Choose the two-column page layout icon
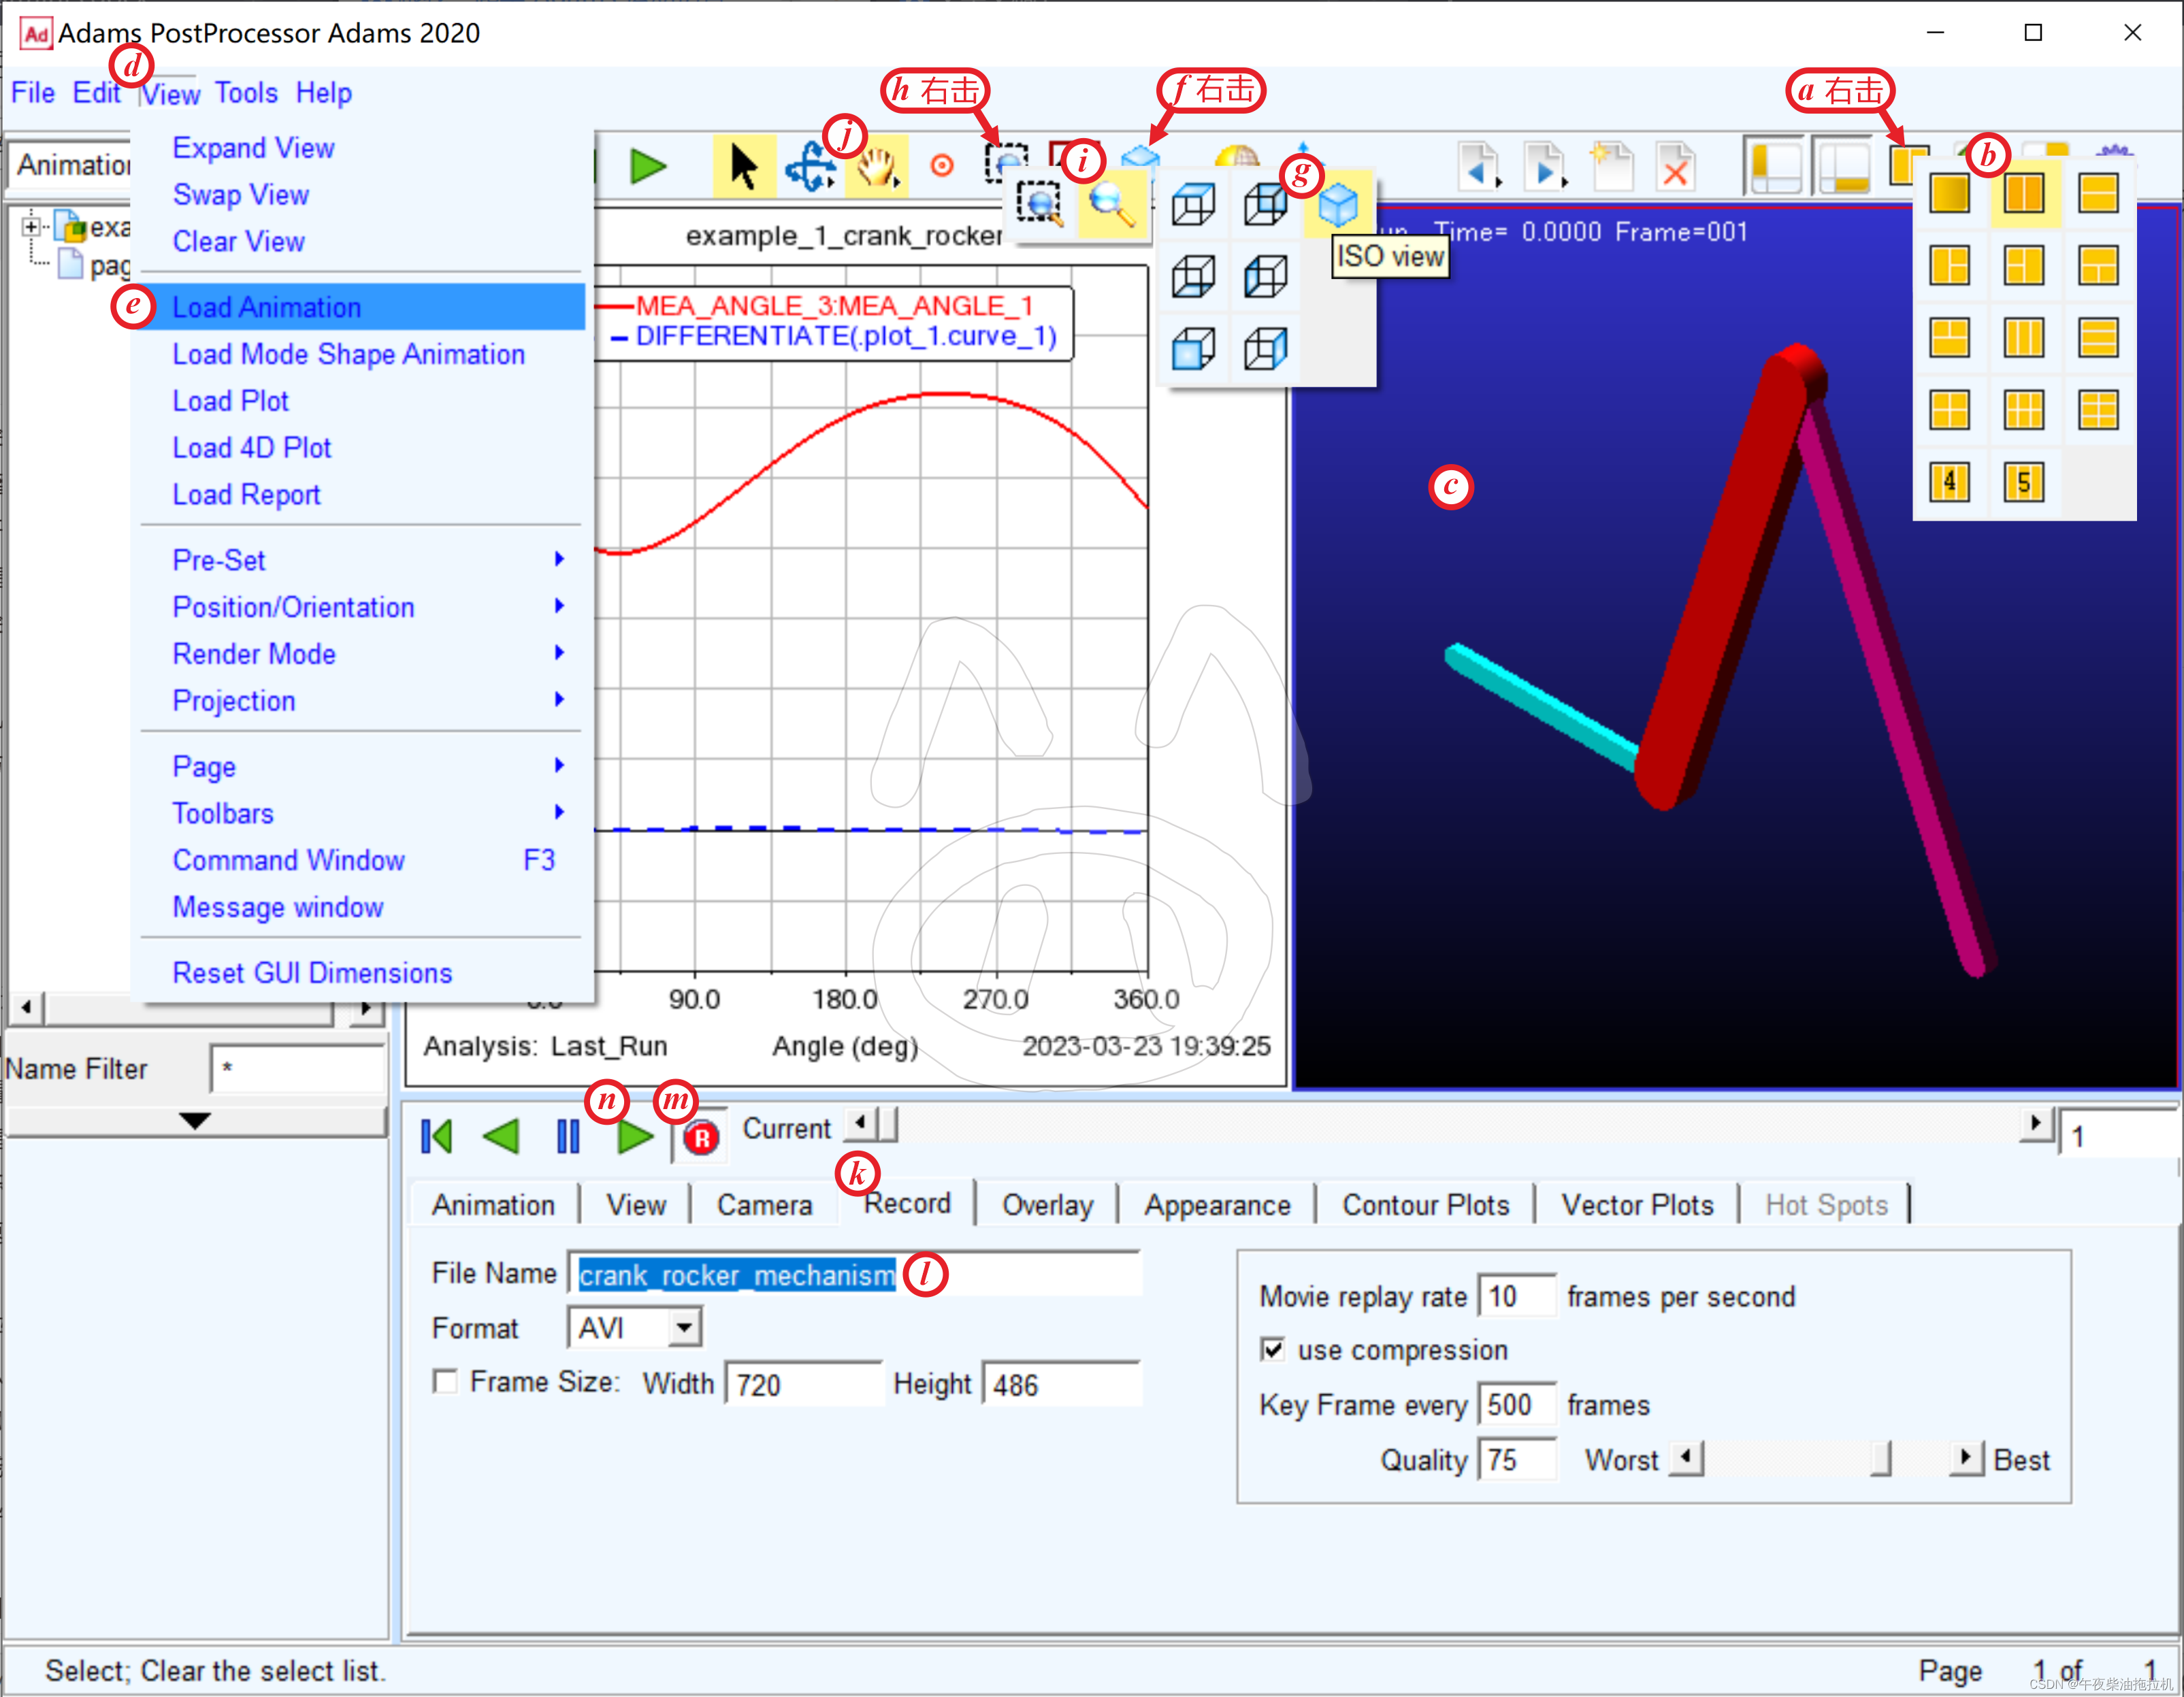 (2023, 194)
